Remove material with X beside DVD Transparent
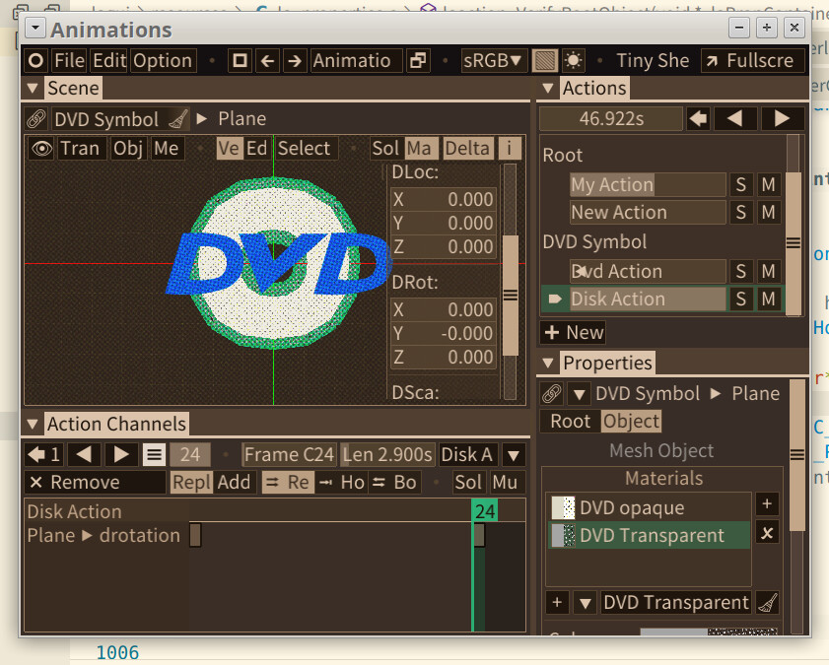Image resolution: width=829 pixels, height=665 pixels. [767, 534]
